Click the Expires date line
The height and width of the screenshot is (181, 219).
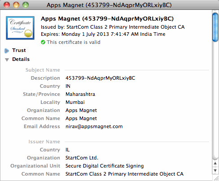(103, 34)
